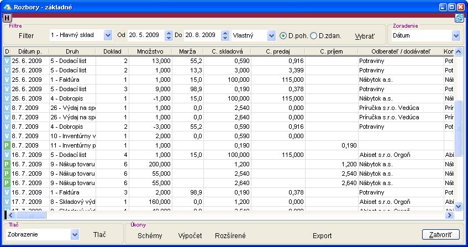Select the D.poh. radio button

coord(283,35)
